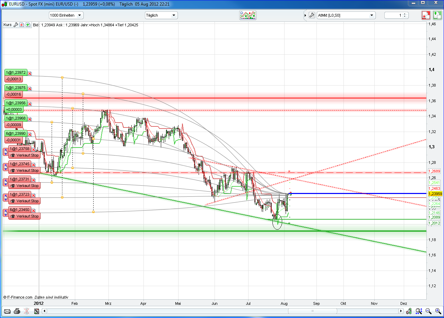444x318 pixels.
Task: Select position label 1@1,23972
Action: pyautogui.click(x=16, y=73)
